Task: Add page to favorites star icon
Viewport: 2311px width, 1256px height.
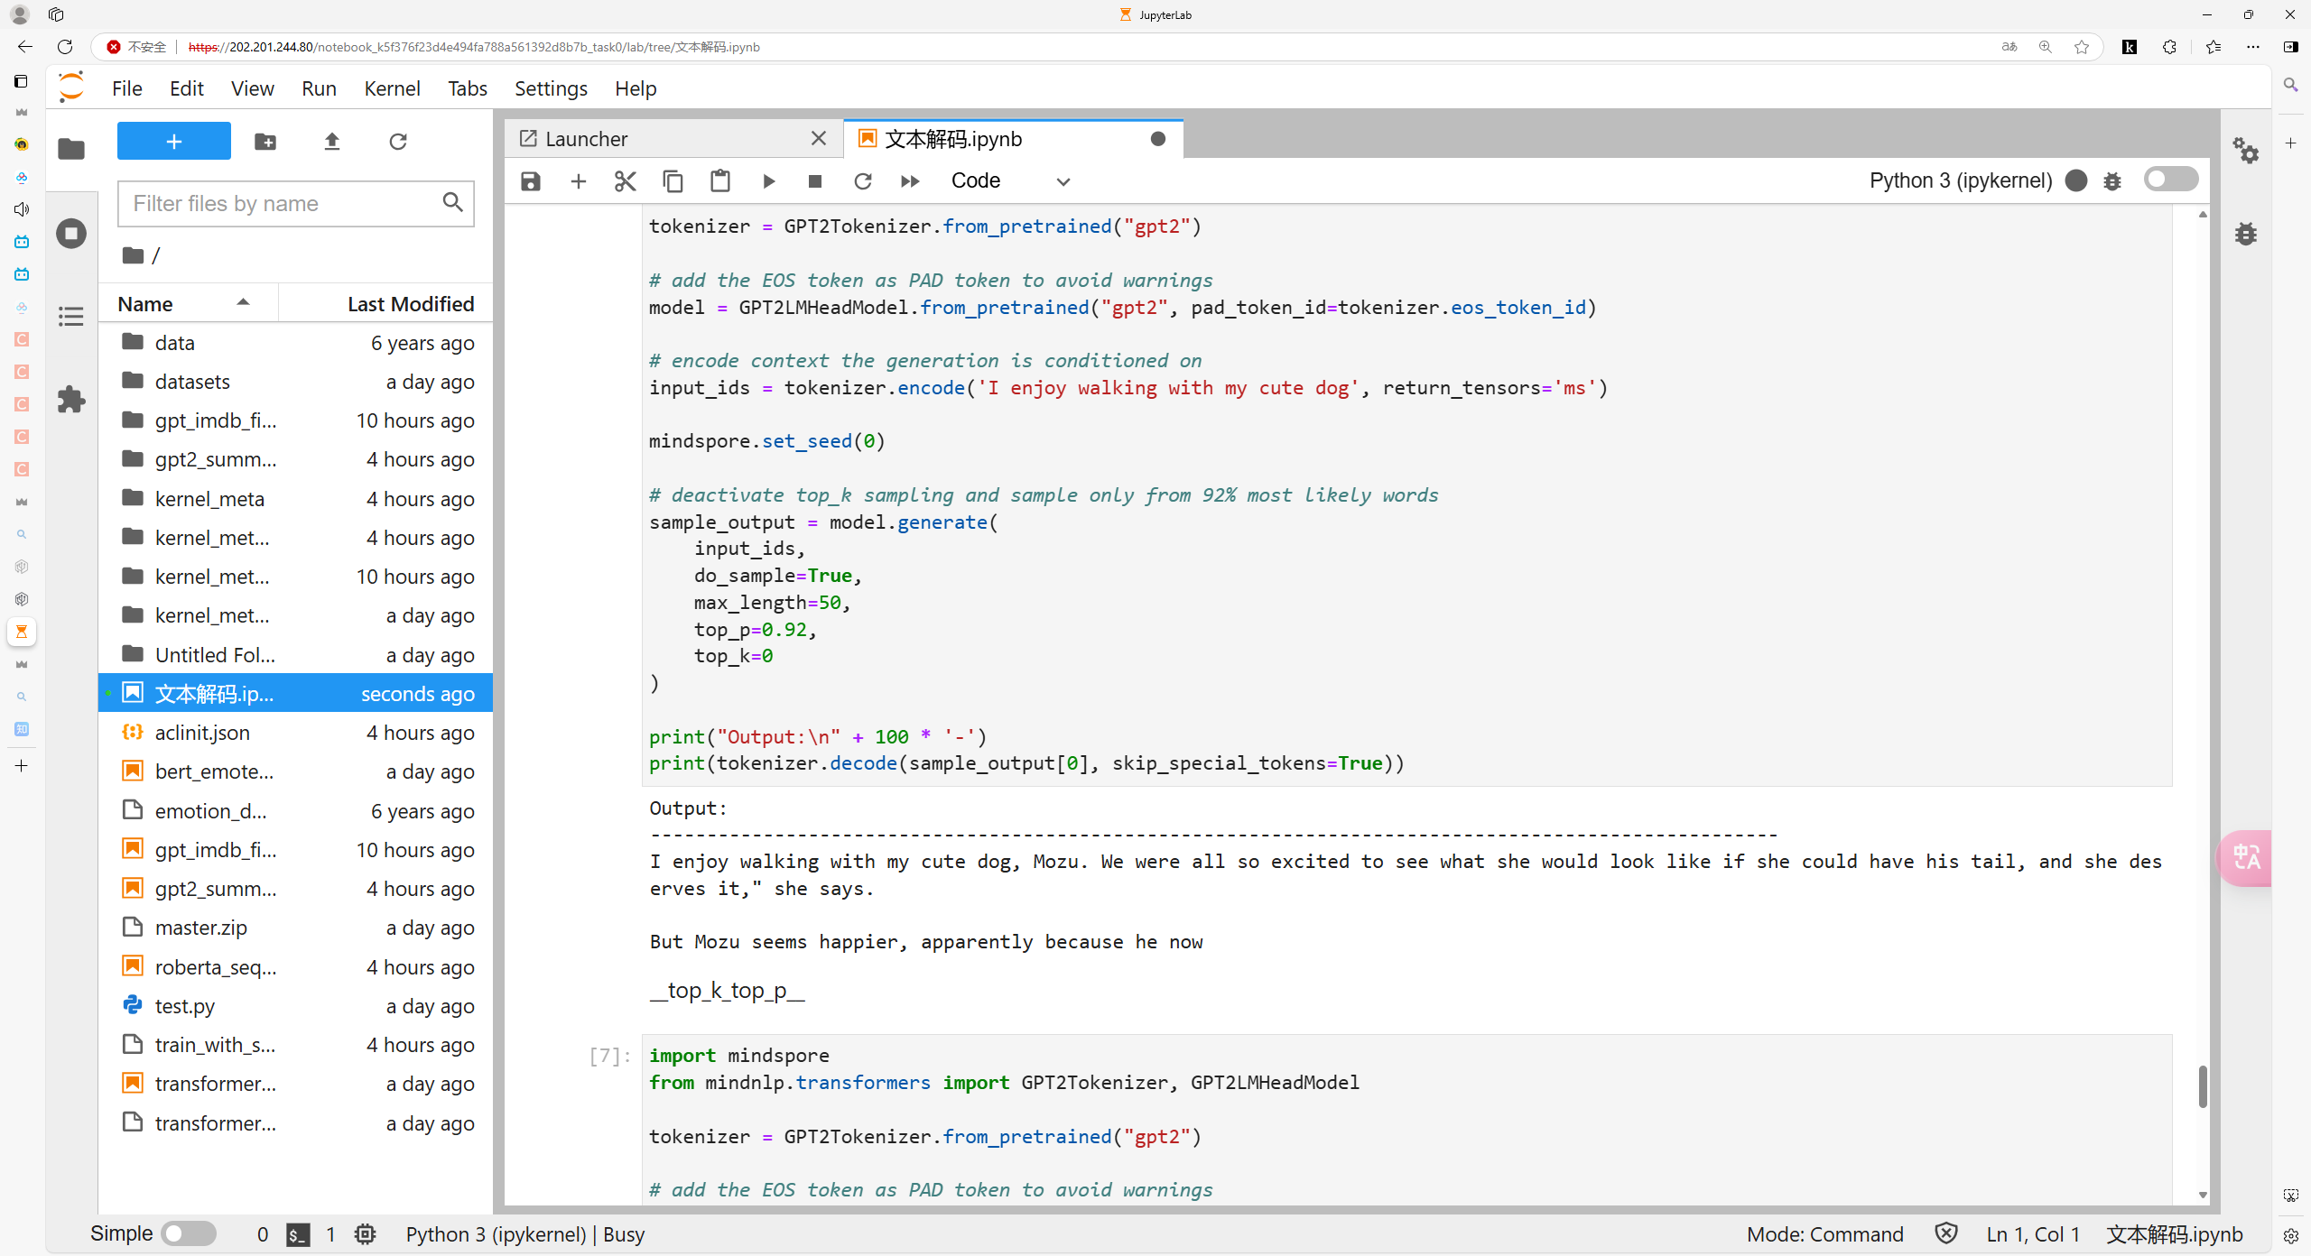Action: pyautogui.click(x=2082, y=47)
